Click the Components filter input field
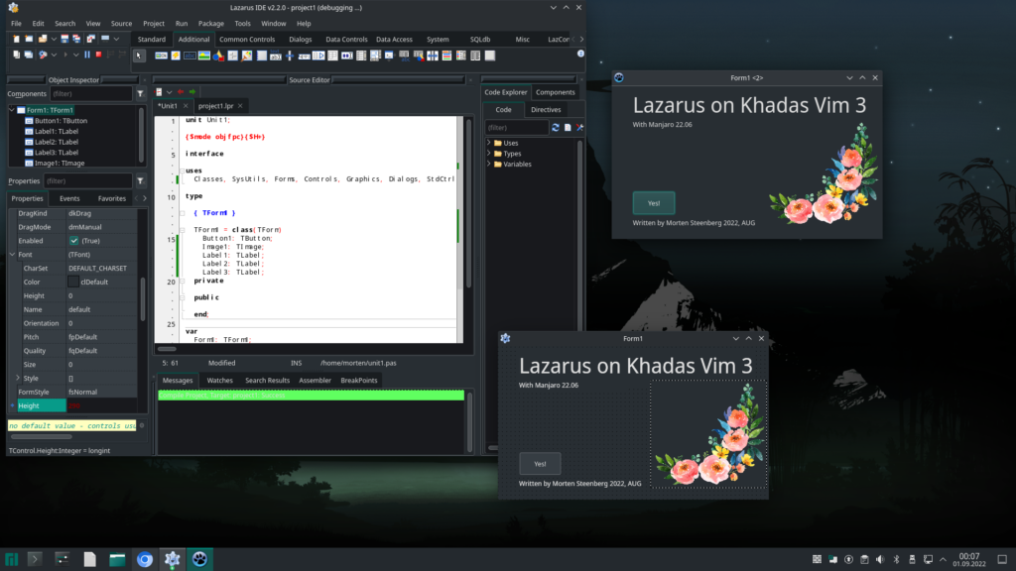This screenshot has height=571, width=1016. (x=90, y=94)
